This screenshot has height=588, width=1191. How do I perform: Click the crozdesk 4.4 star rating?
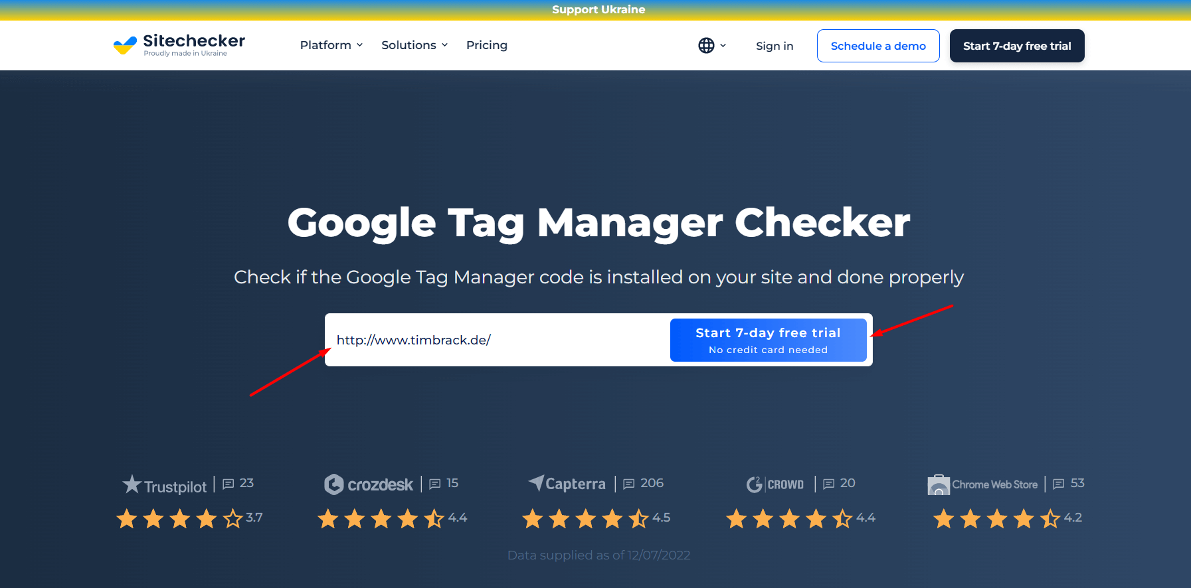(393, 518)
